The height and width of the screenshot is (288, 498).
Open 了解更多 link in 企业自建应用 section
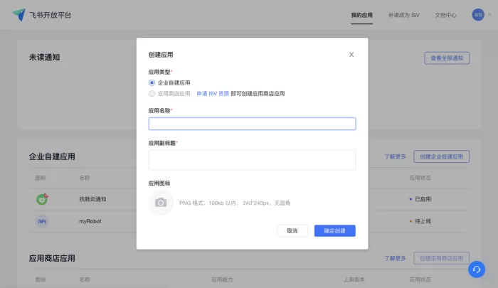pos(395,156)
